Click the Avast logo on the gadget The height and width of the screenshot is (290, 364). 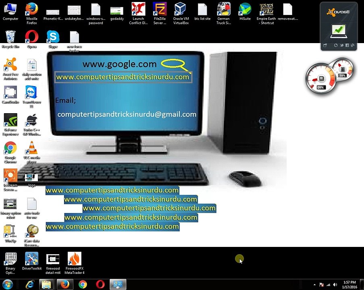click(338, 12)
